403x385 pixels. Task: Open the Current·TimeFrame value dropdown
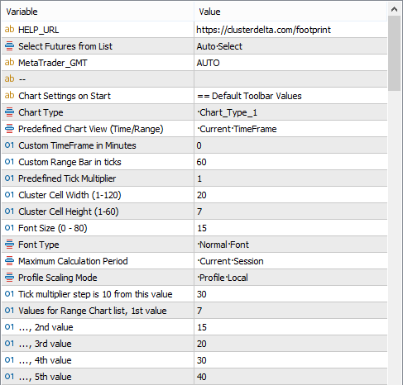[290, 129]
